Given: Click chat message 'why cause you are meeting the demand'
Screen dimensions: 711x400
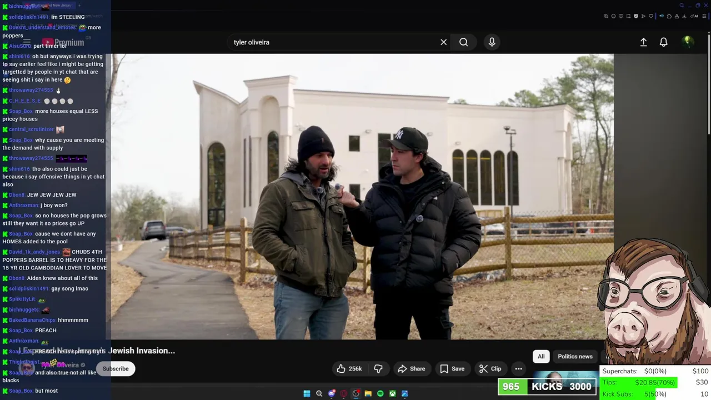Looking at the screenshot, I should [53, 144].
